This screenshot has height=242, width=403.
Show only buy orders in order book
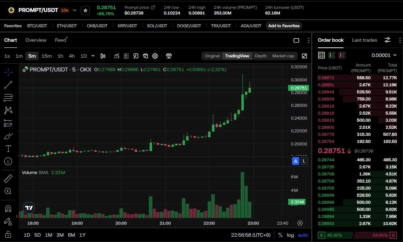click(332, 55)
